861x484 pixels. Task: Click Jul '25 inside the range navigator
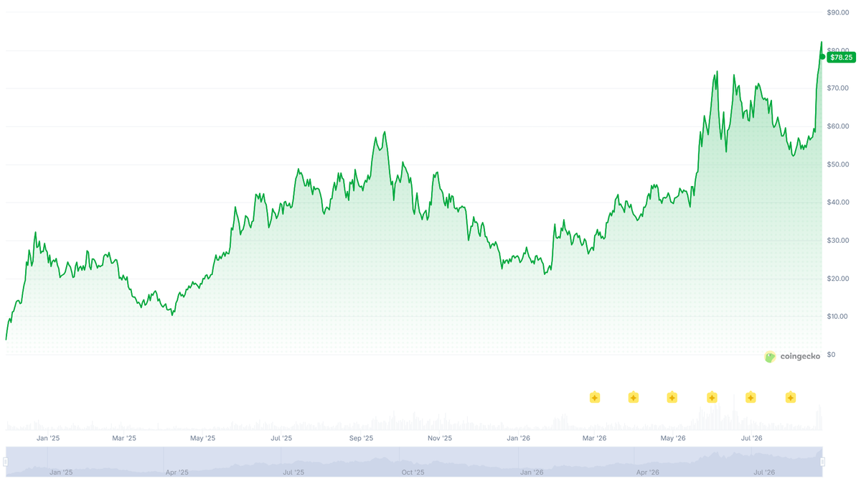(294, 473)
